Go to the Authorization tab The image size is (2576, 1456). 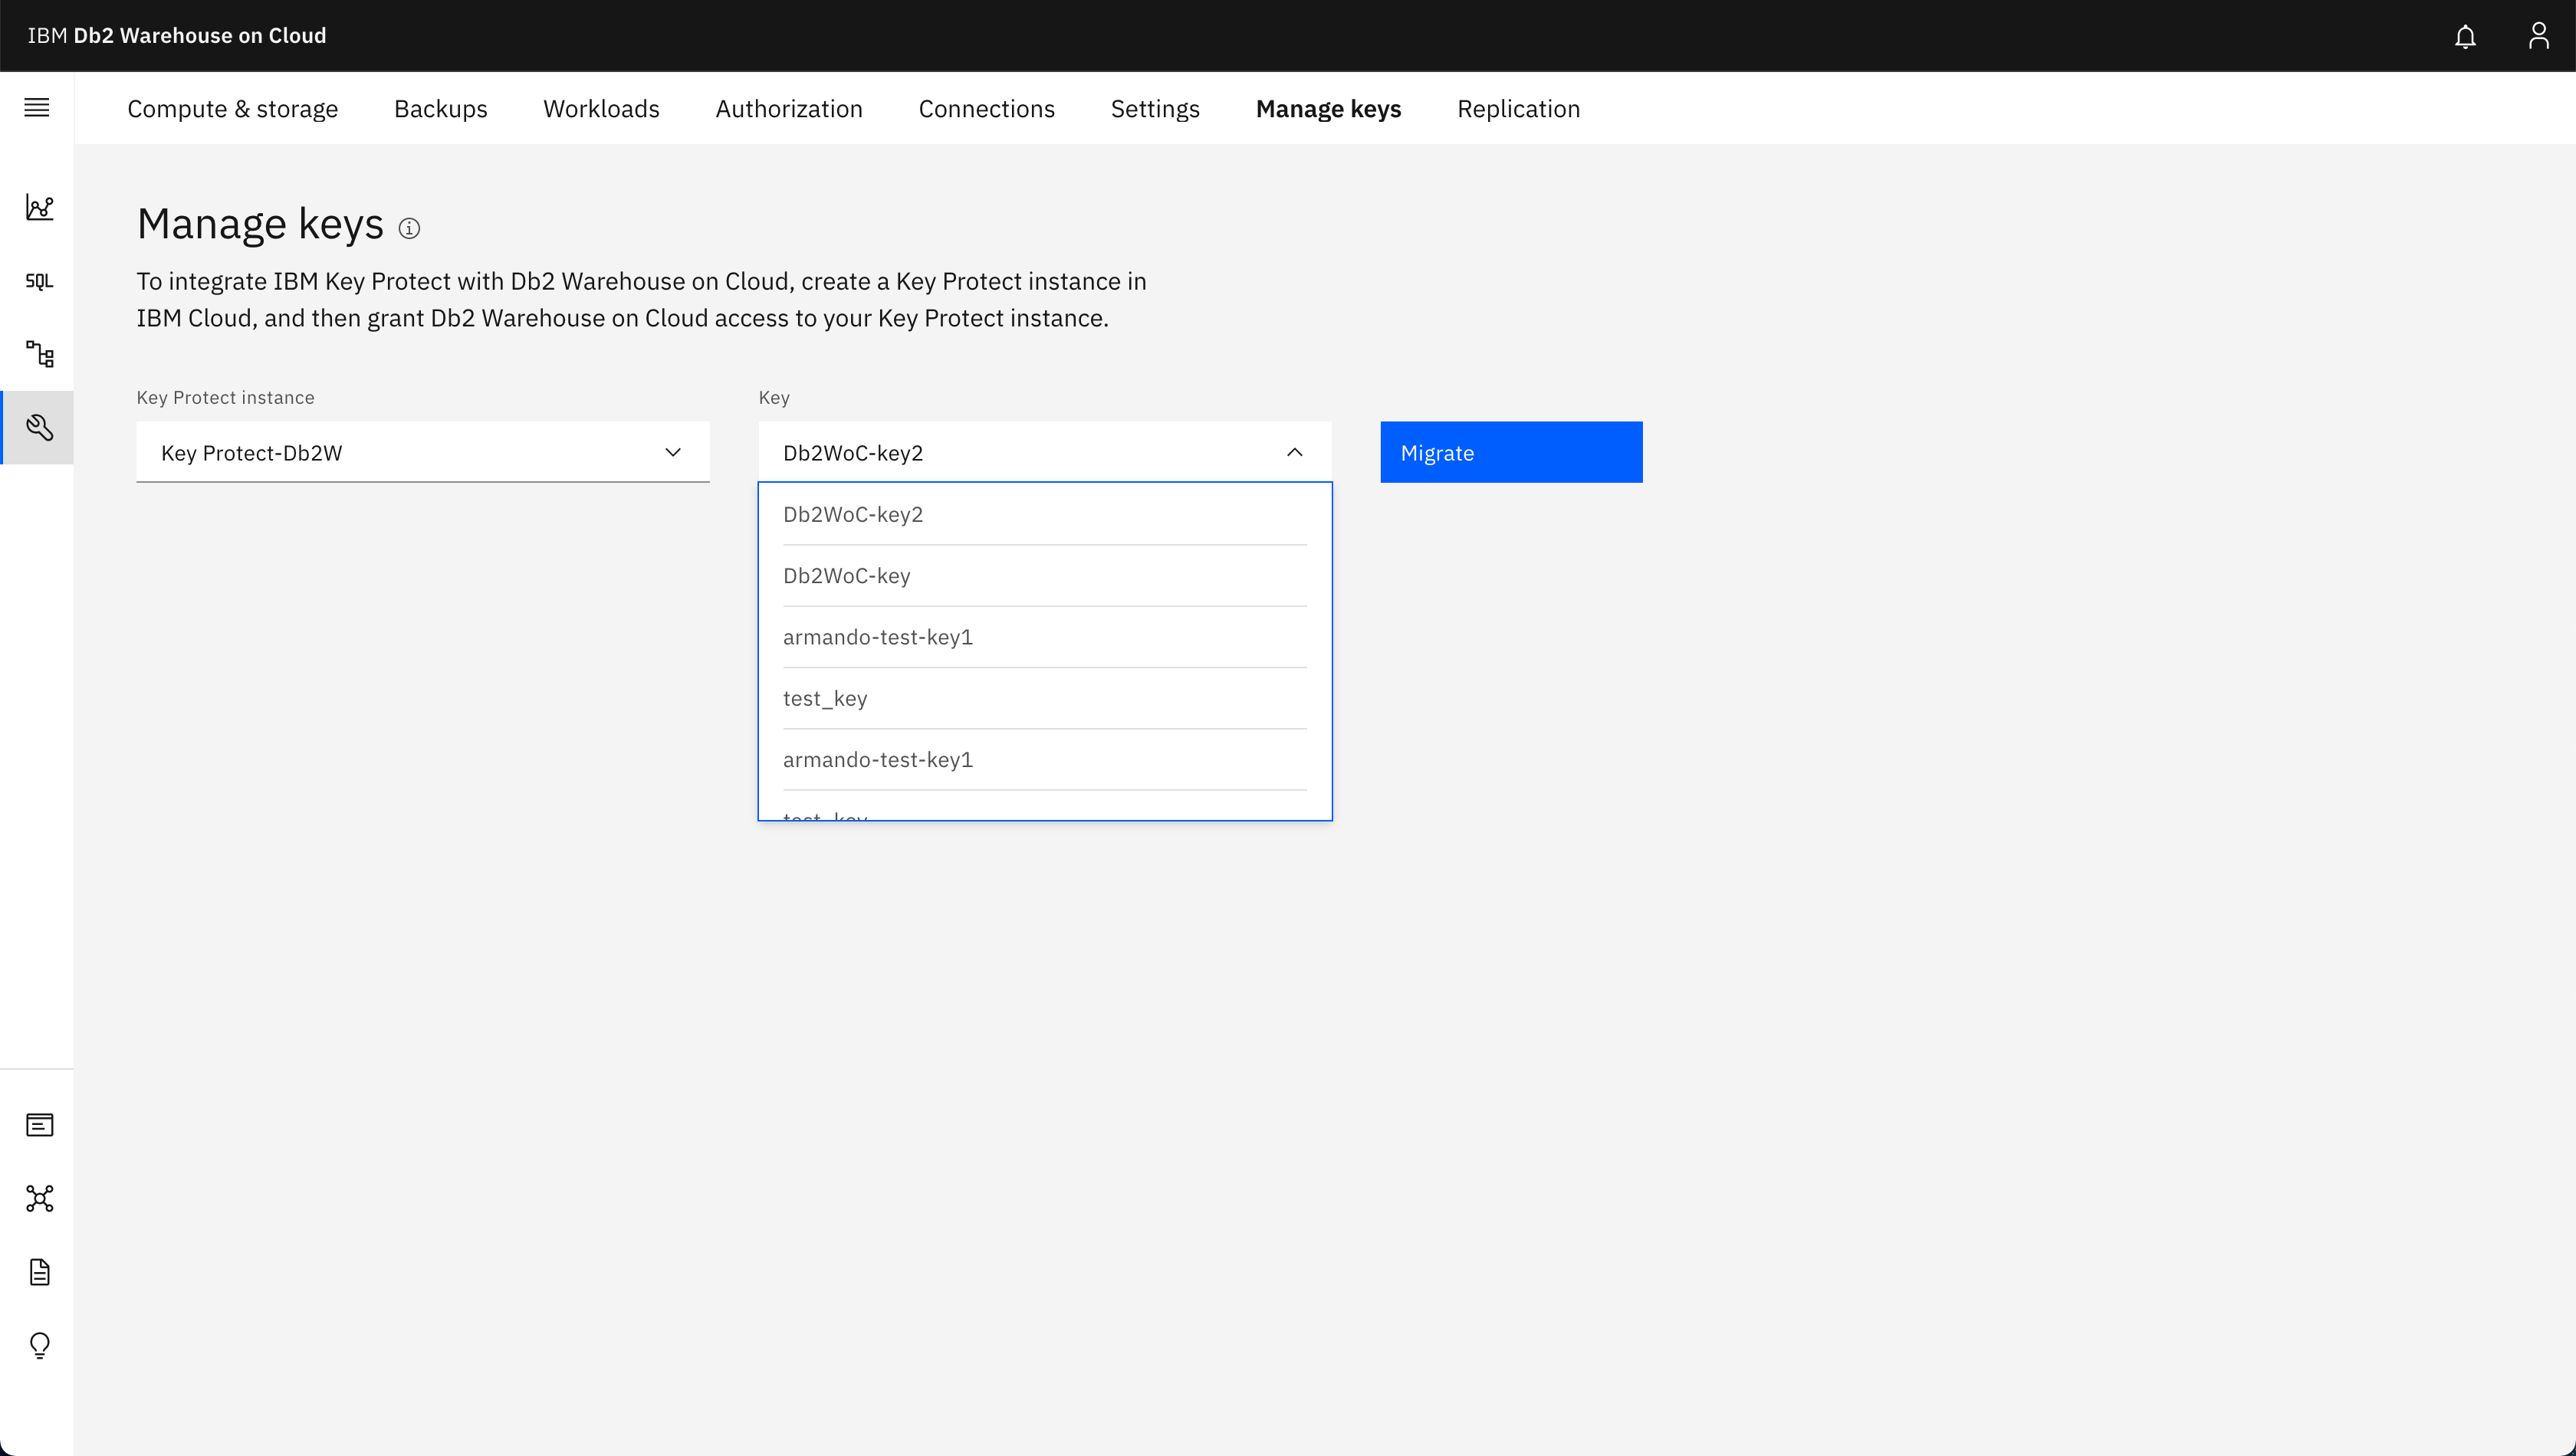coord(788,108)
